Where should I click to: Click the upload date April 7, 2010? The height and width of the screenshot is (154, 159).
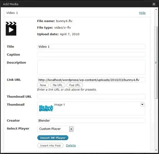click(x=69, y=34)
